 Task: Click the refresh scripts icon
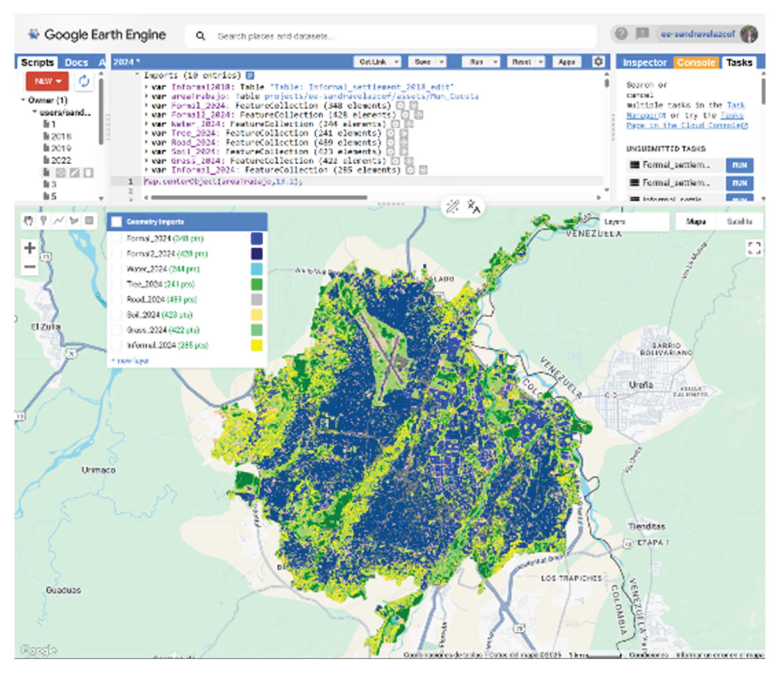pyautogui.click(x=84, y=81)
